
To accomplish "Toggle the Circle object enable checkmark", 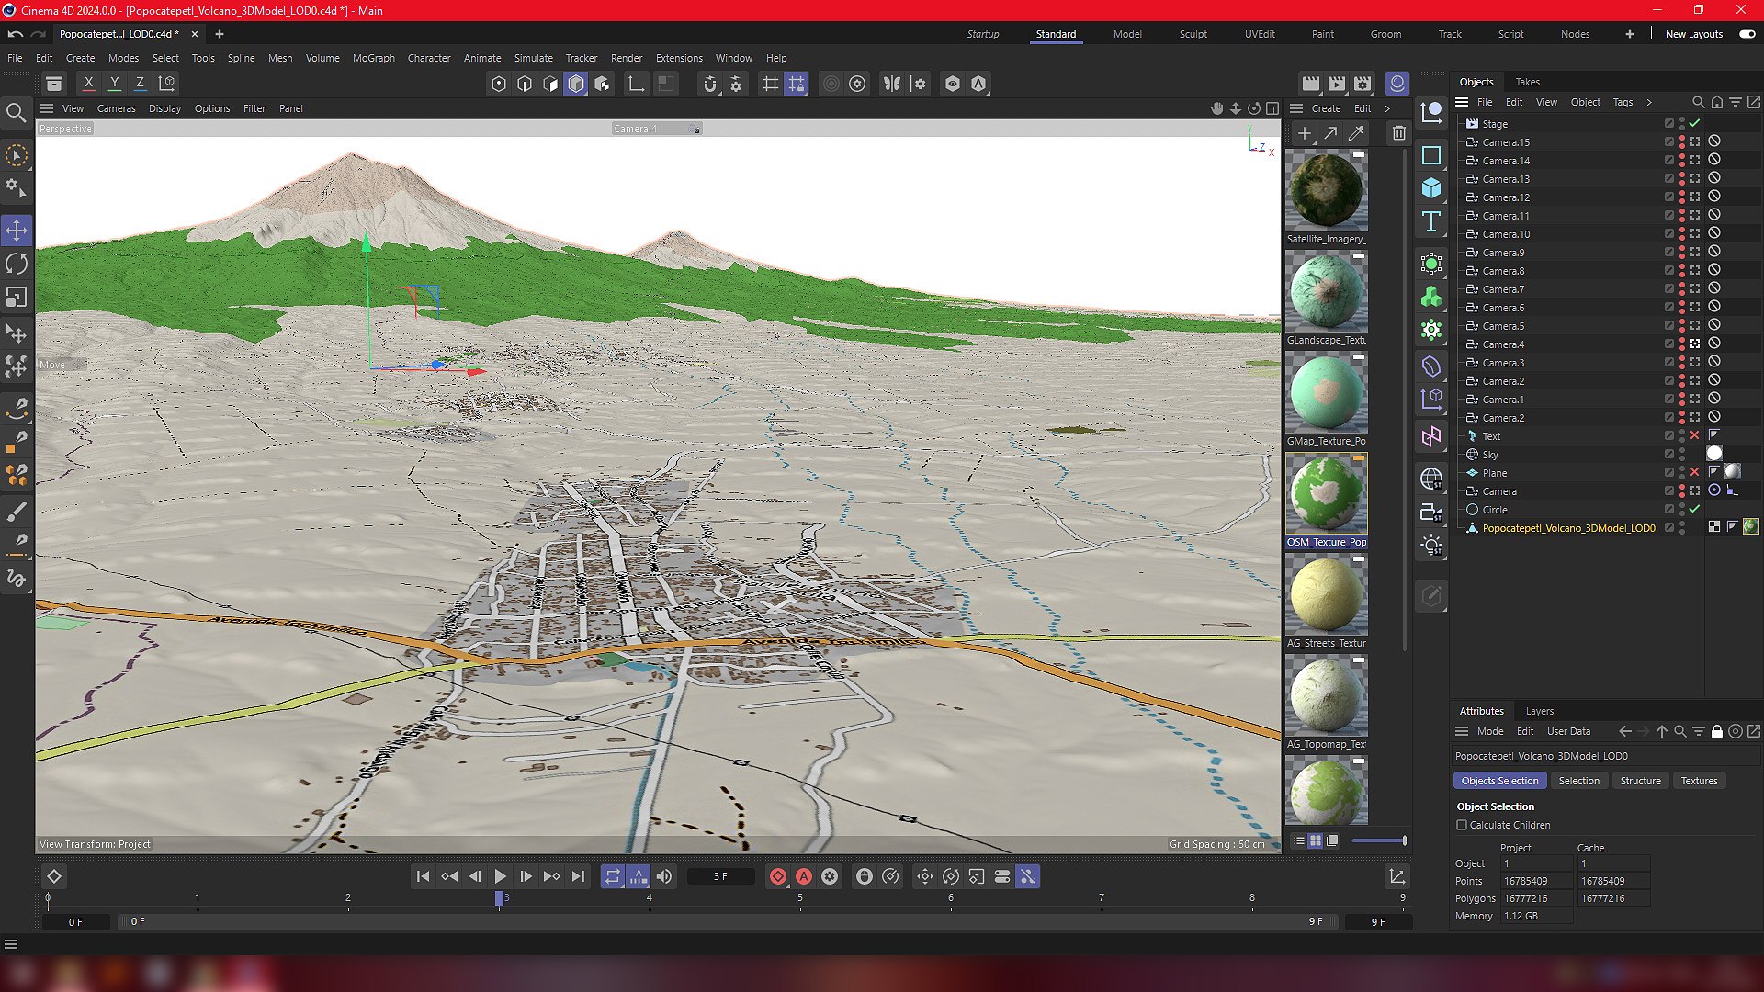I will click(1695, 509).
